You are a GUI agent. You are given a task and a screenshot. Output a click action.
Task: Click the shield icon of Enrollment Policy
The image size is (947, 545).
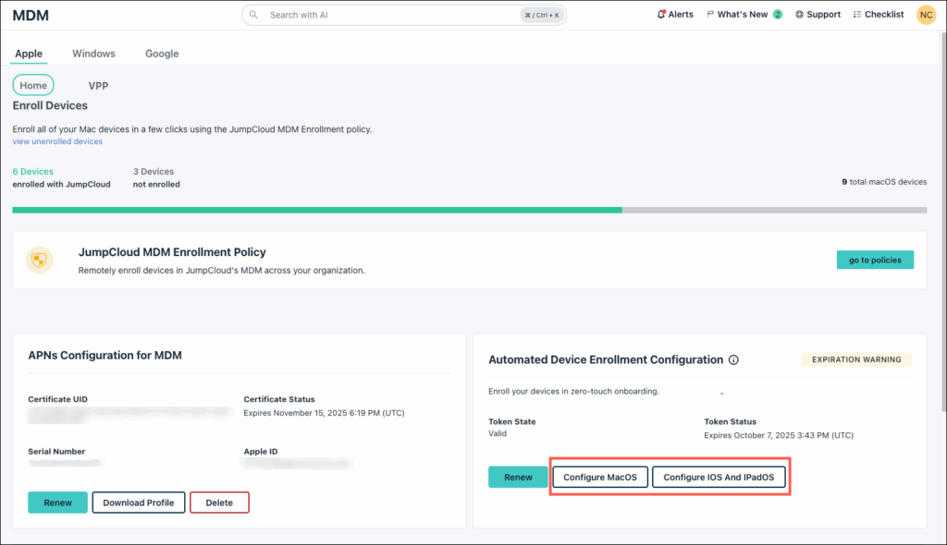(x=39, y=260)
